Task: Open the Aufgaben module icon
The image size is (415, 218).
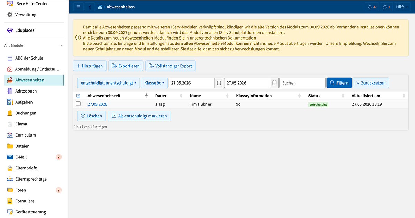Action: [10, 102]
